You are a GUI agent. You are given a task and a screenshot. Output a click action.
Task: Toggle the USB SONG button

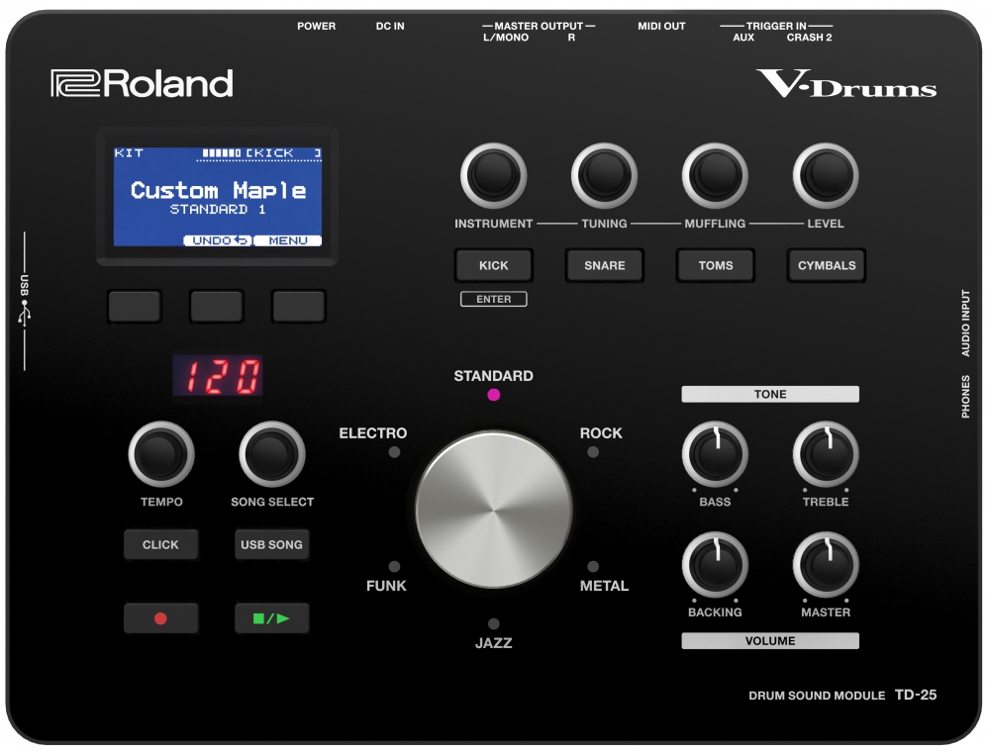[x=271, y=544]
